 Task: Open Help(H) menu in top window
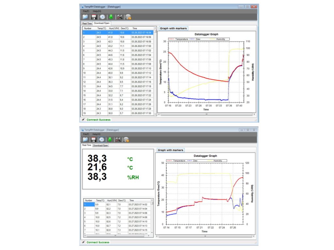tap(97, 11)
